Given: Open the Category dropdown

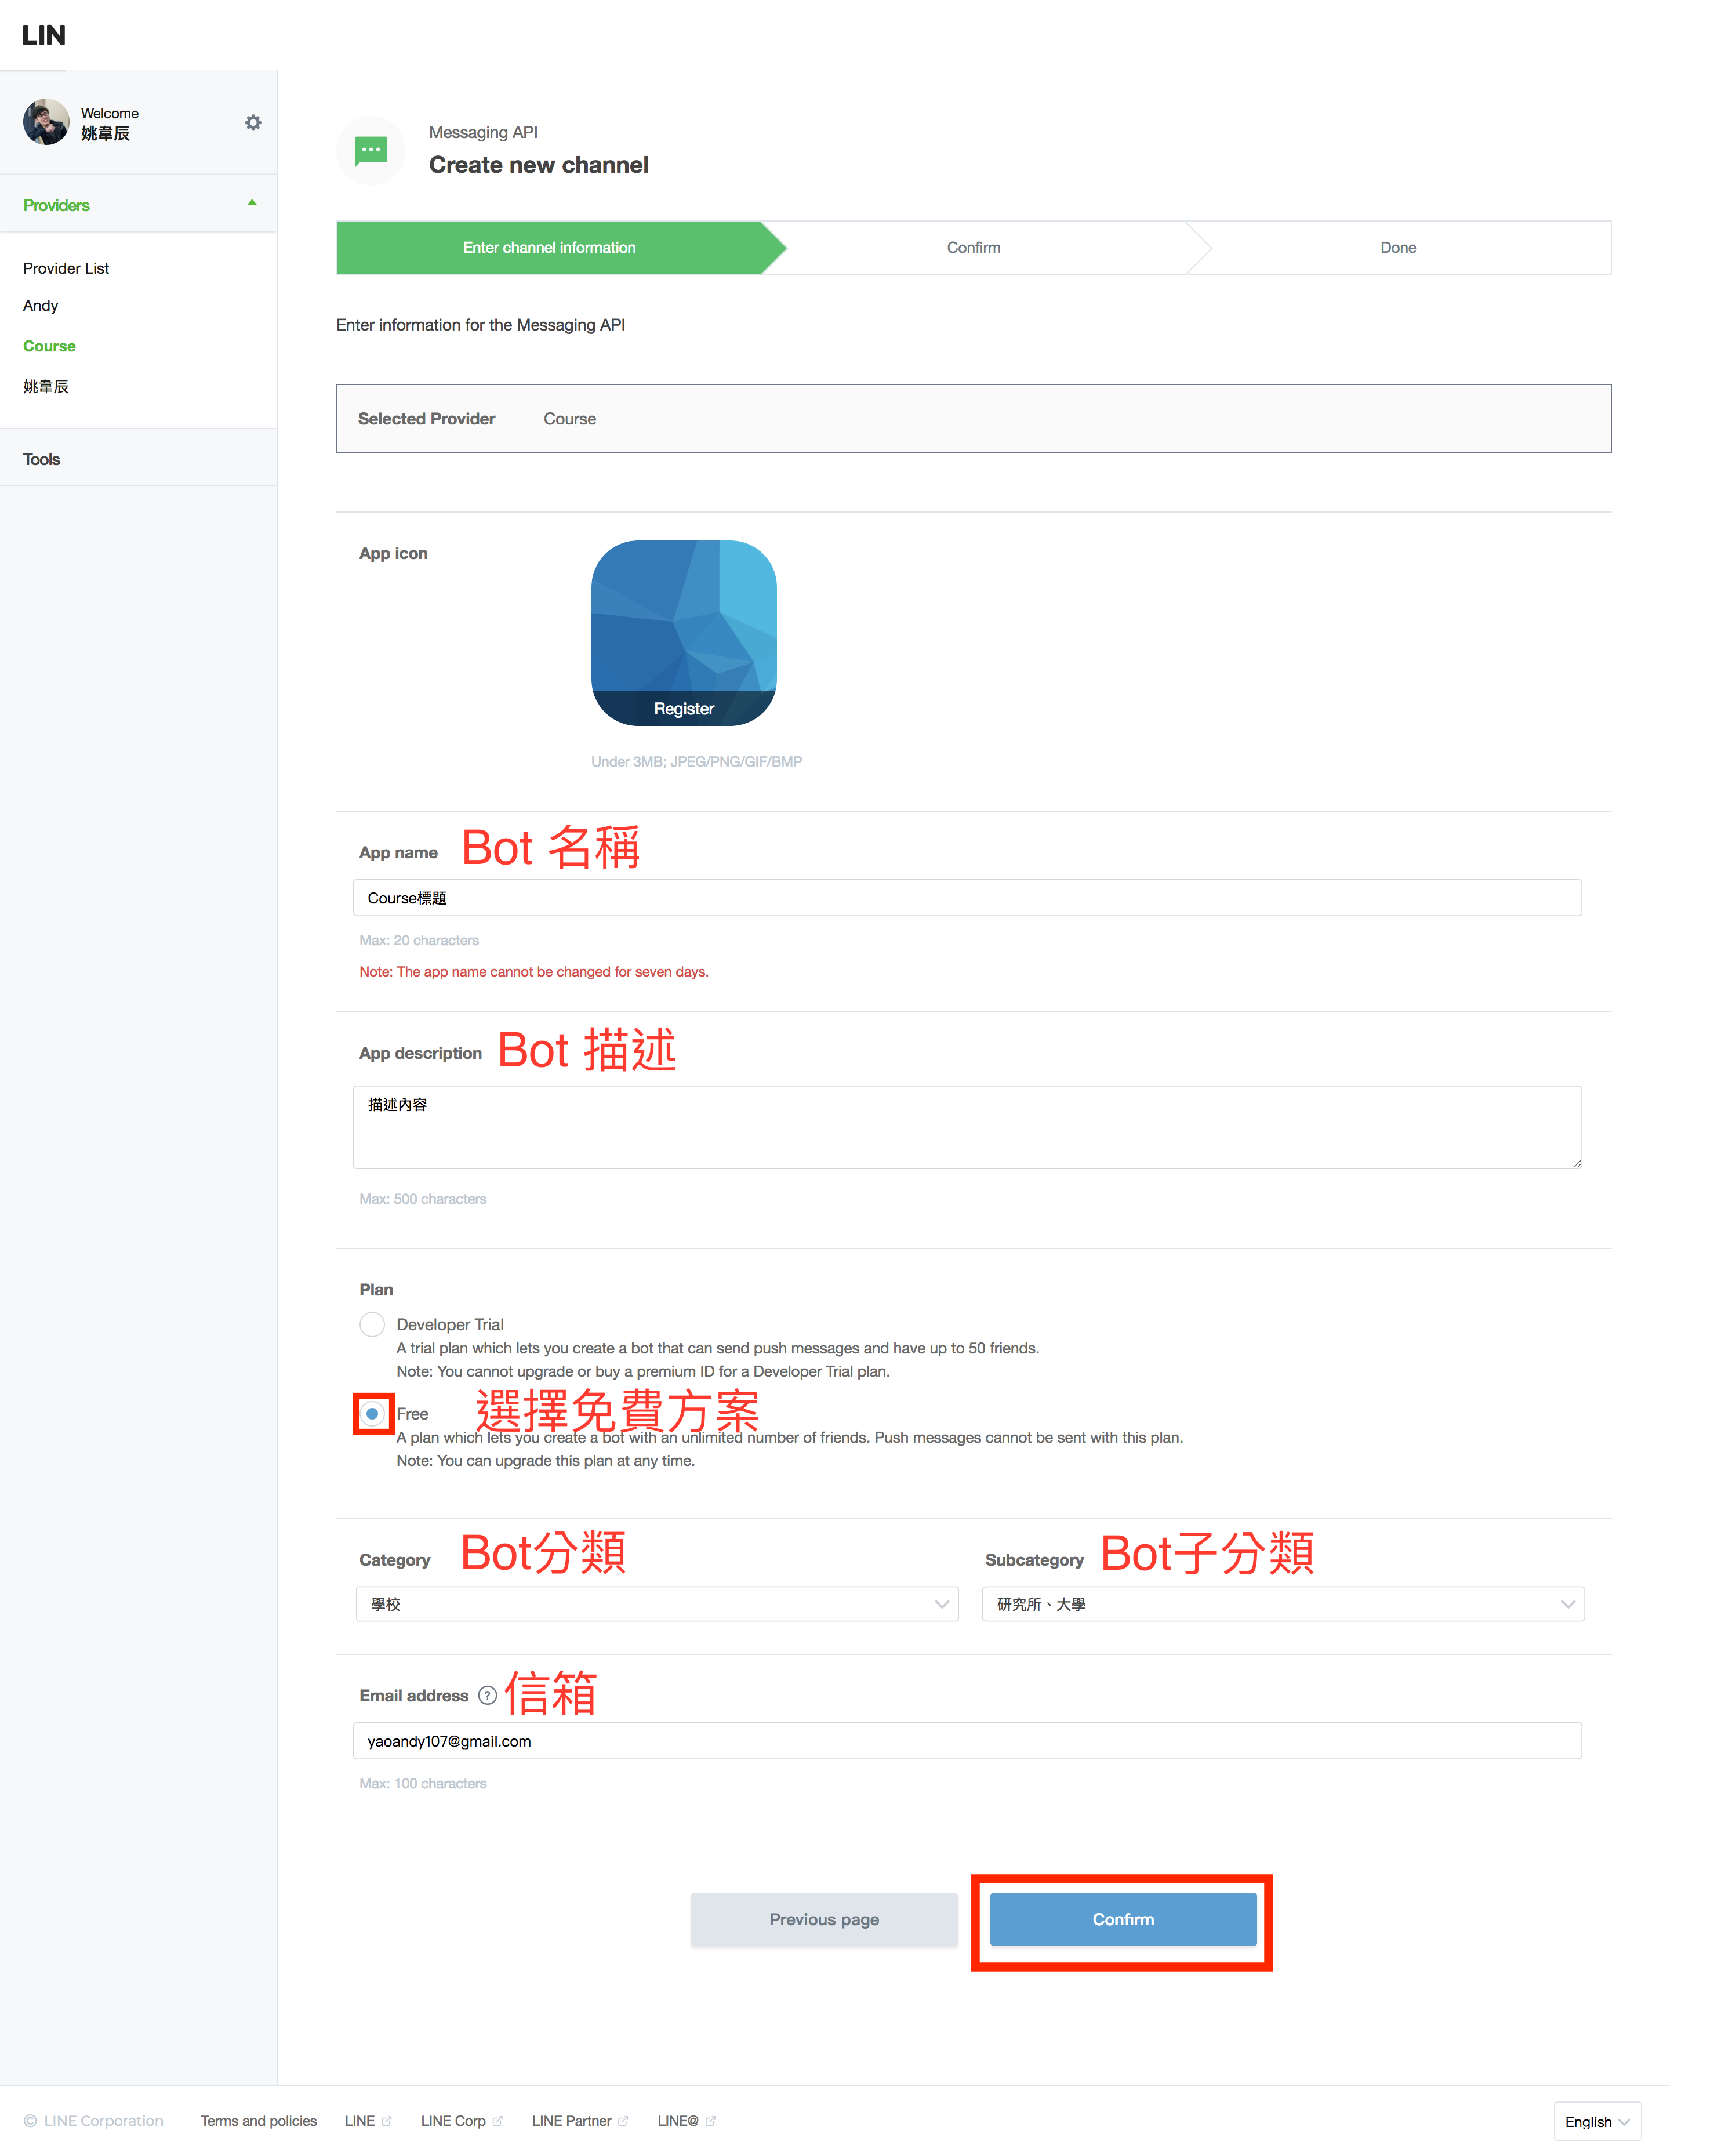Looking at the screenshot, I should point(657,1604).
